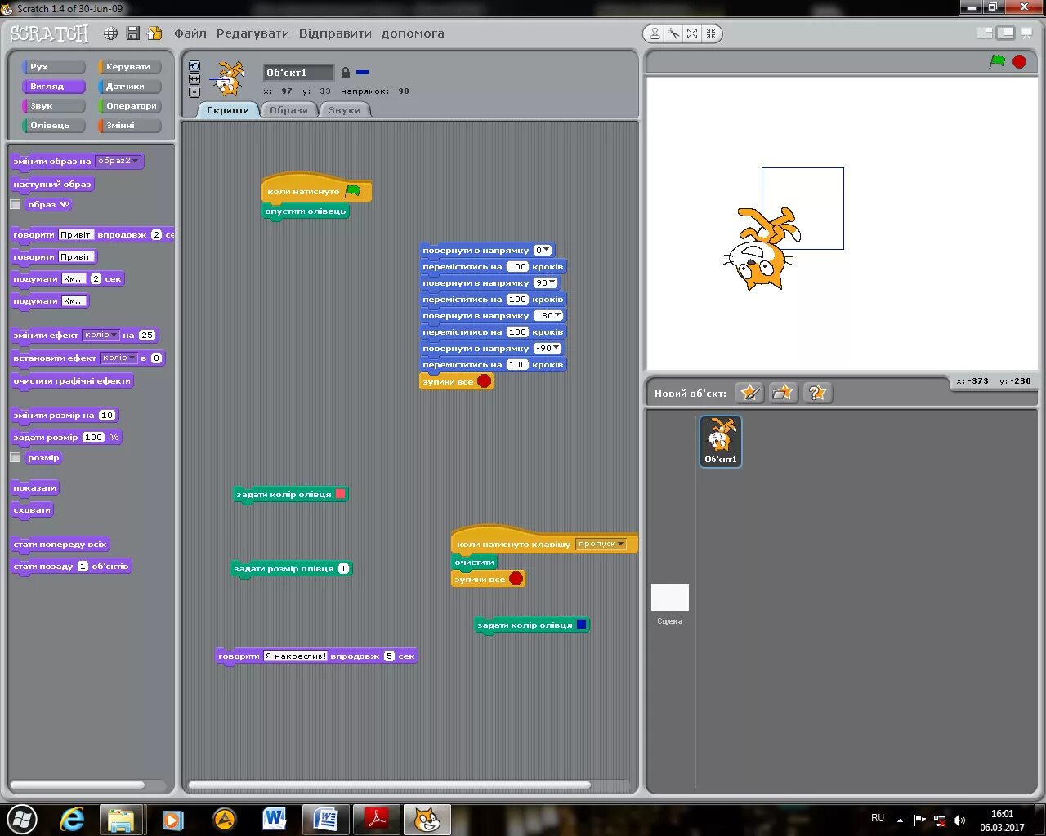The width and height of the screenshot is (1046, 836).
Task: Switch to full stage view
Action: (x=1006, y=33)
